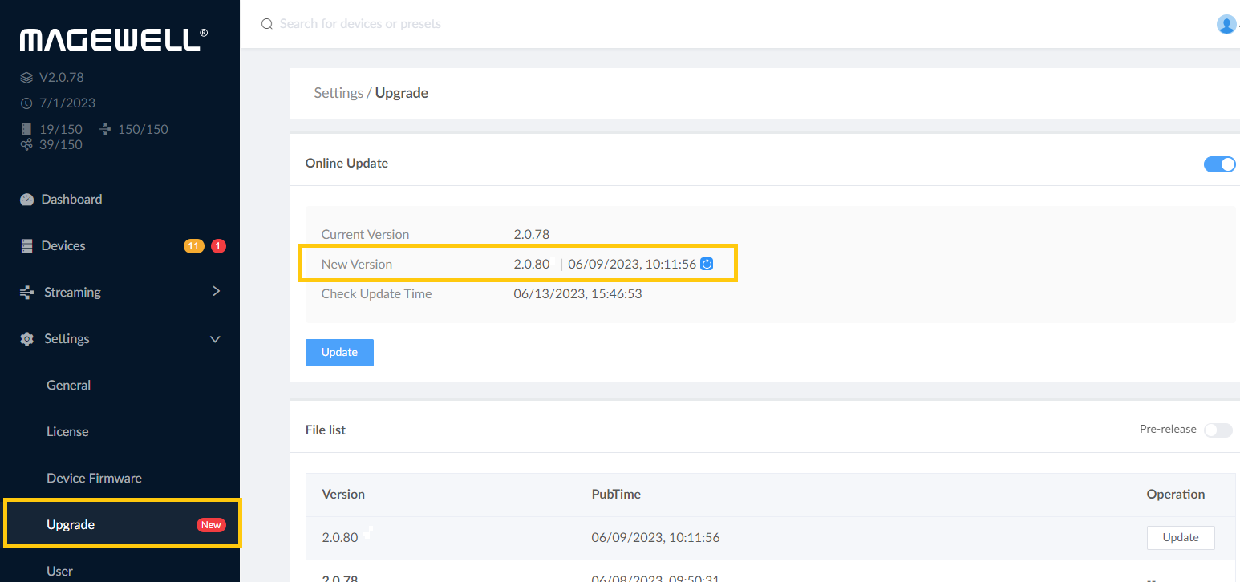This screenshot has height=582, width=1240.
Task: Click the Devices server icon
Action: point(27,246)
